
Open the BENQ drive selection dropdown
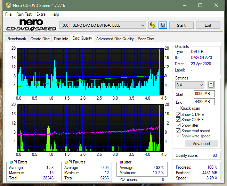tap(103, 25)
